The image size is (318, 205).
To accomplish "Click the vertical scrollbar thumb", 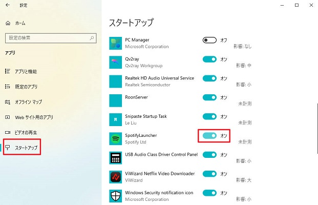I will (317, 128).
